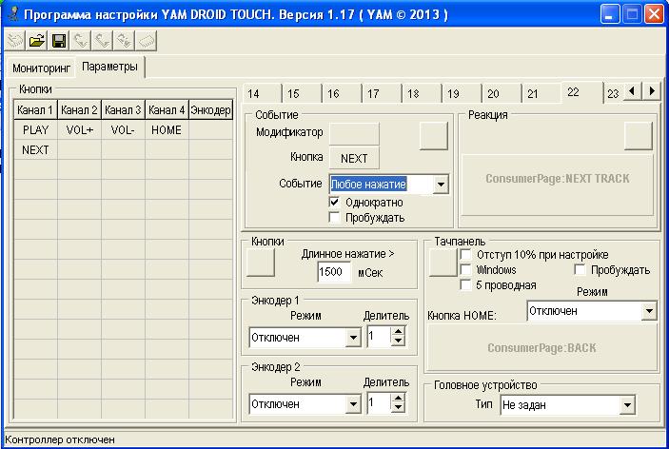Select tab number 17
669x449 pixels.
[374, 93]
